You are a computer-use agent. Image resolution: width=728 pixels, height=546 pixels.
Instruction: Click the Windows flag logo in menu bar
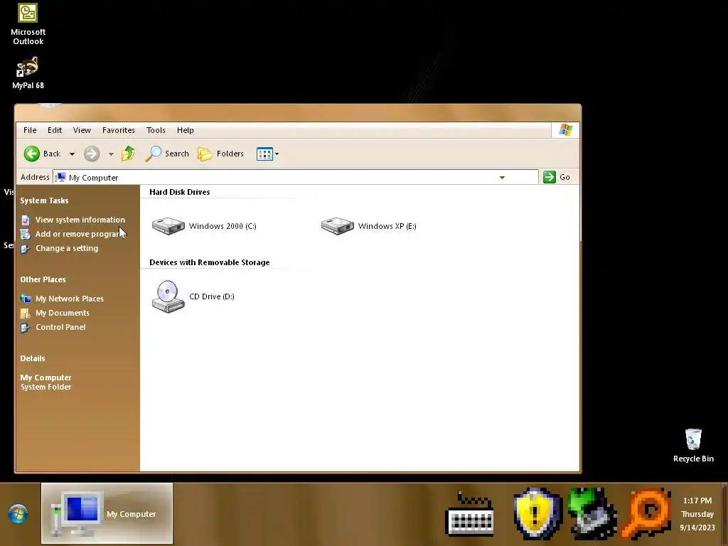point(565,130)
